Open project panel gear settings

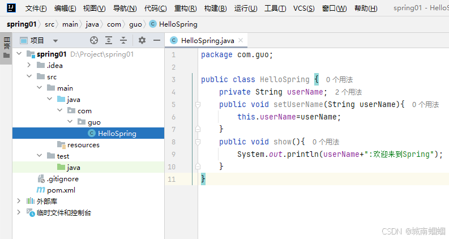coord(142,40)
